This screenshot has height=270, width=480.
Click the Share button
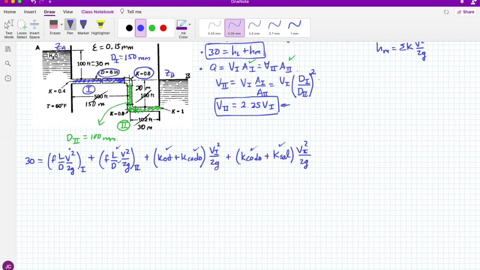466,12
